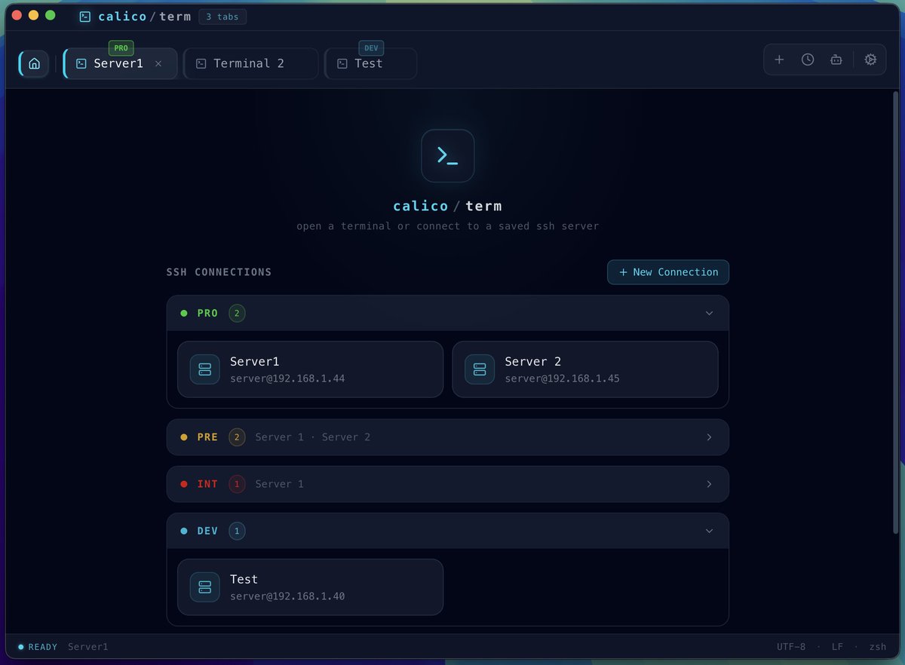The width and height of the screenshot is (905, 665).
Task: Close the Server1 tab
Action: tap(158, 63)
